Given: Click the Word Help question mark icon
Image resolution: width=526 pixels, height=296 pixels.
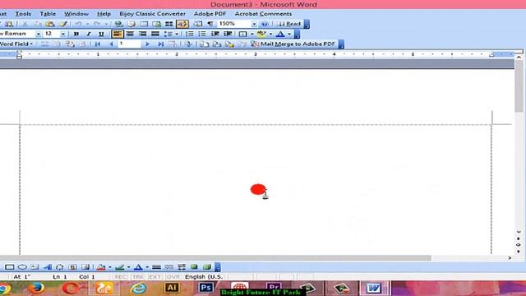Looking at the screenshot, I should point(265,24).
